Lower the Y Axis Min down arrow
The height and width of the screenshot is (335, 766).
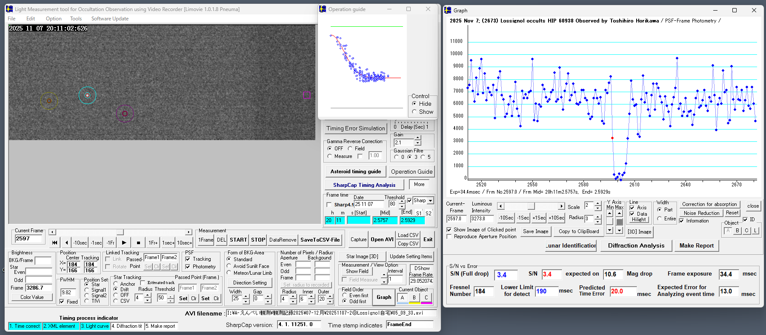tap(610, 230)
